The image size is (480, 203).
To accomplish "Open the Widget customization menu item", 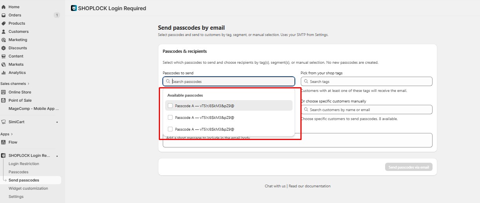I will (x=28, y=189).
